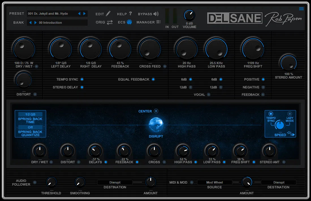Open the hamburger menu top right
The width and height of the screenshot is (311, 201).
click(x=301, y=8)
